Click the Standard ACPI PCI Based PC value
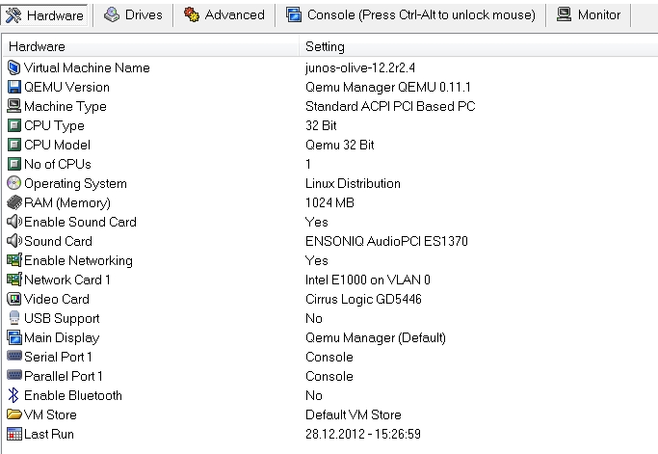The height and width of the screenshot is (454, 658). coord(390,107)
